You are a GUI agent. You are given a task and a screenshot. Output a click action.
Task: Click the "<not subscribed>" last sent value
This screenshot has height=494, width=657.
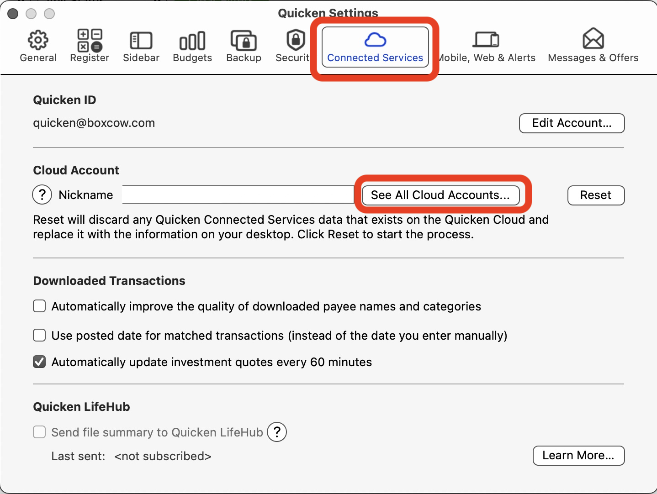click(x=163, y=456)
